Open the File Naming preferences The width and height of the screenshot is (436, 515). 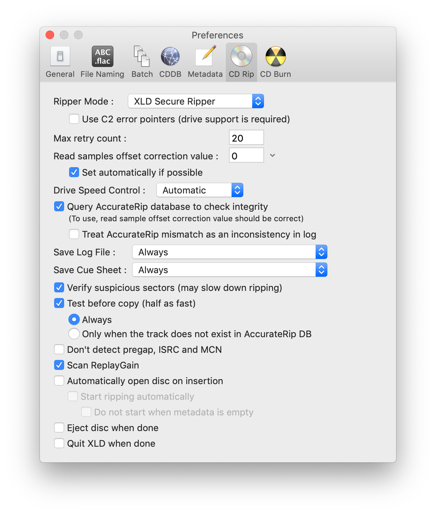tap(102, 62)
